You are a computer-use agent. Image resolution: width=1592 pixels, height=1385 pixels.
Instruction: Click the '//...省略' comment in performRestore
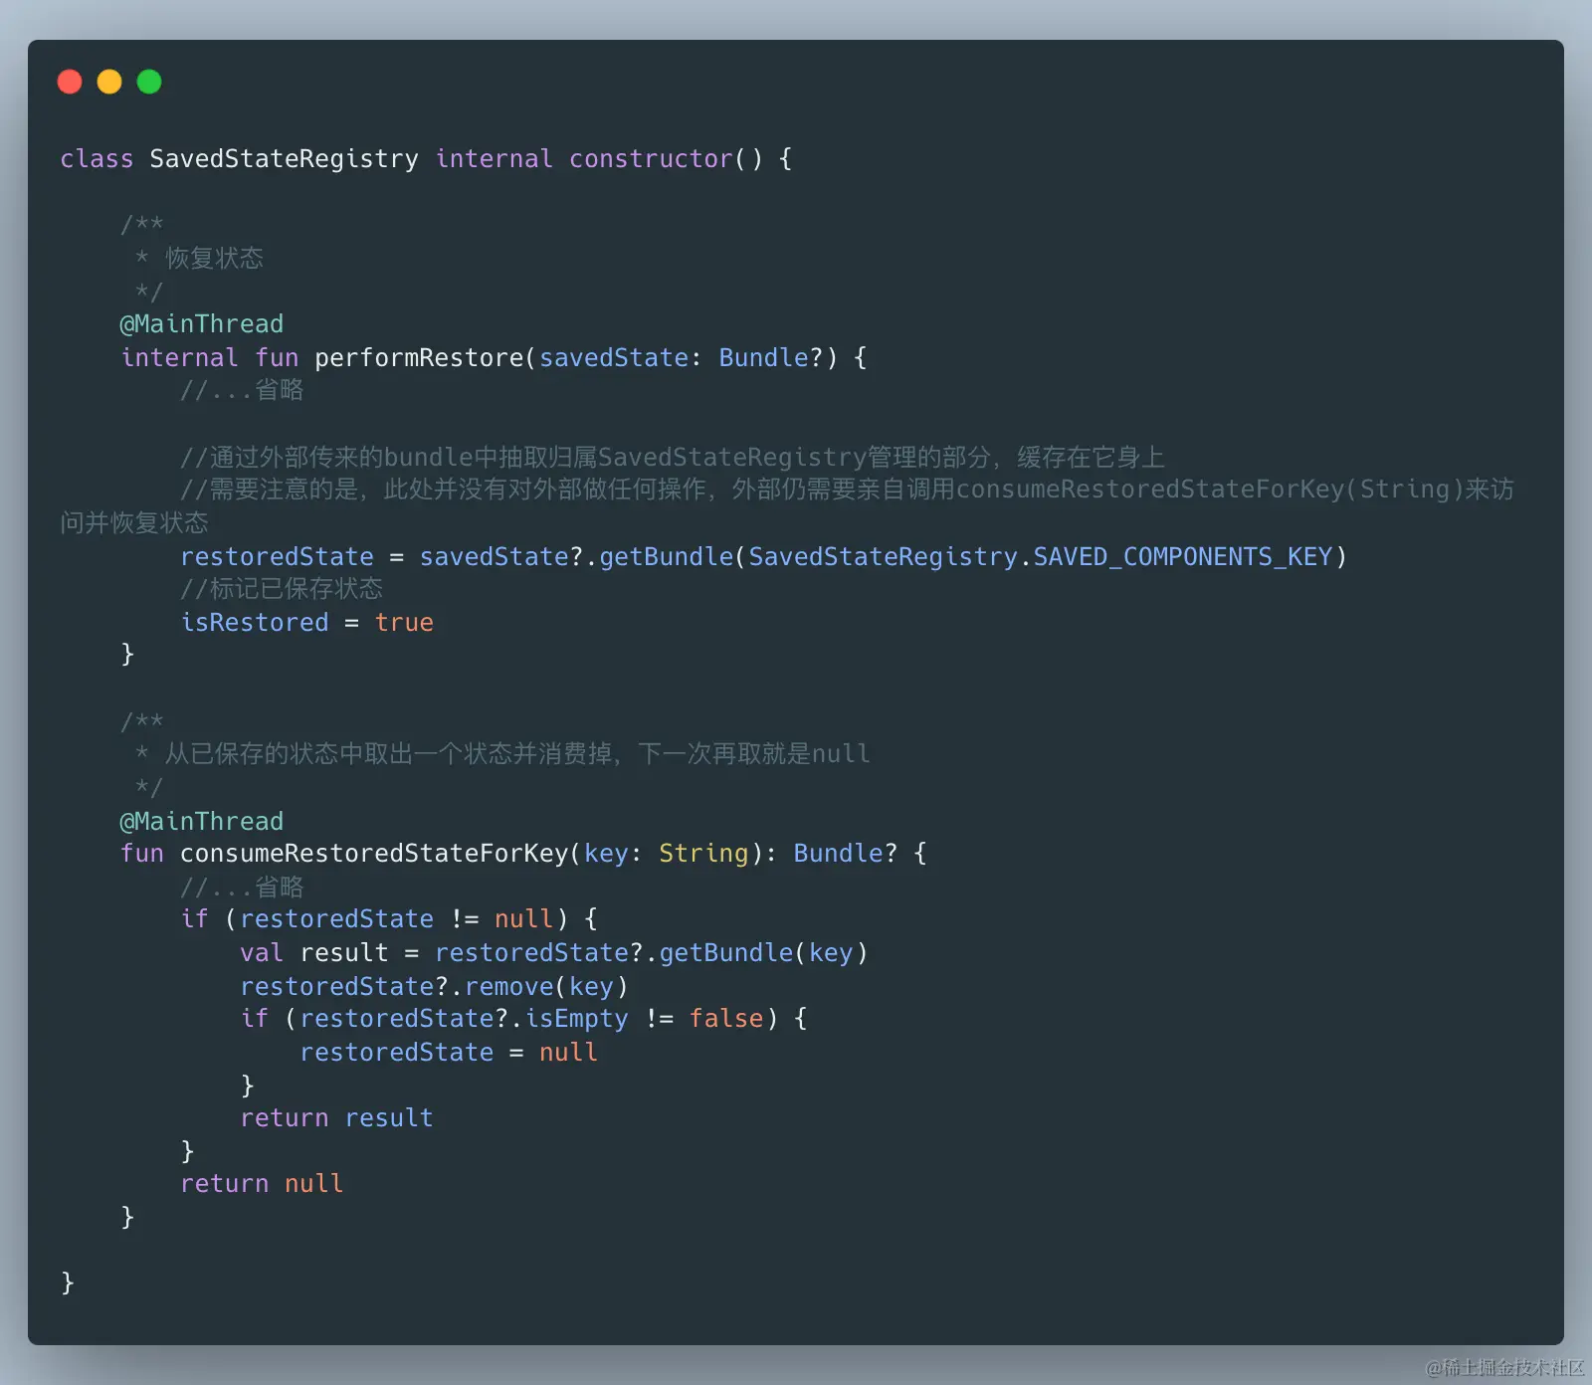(242, 390)
